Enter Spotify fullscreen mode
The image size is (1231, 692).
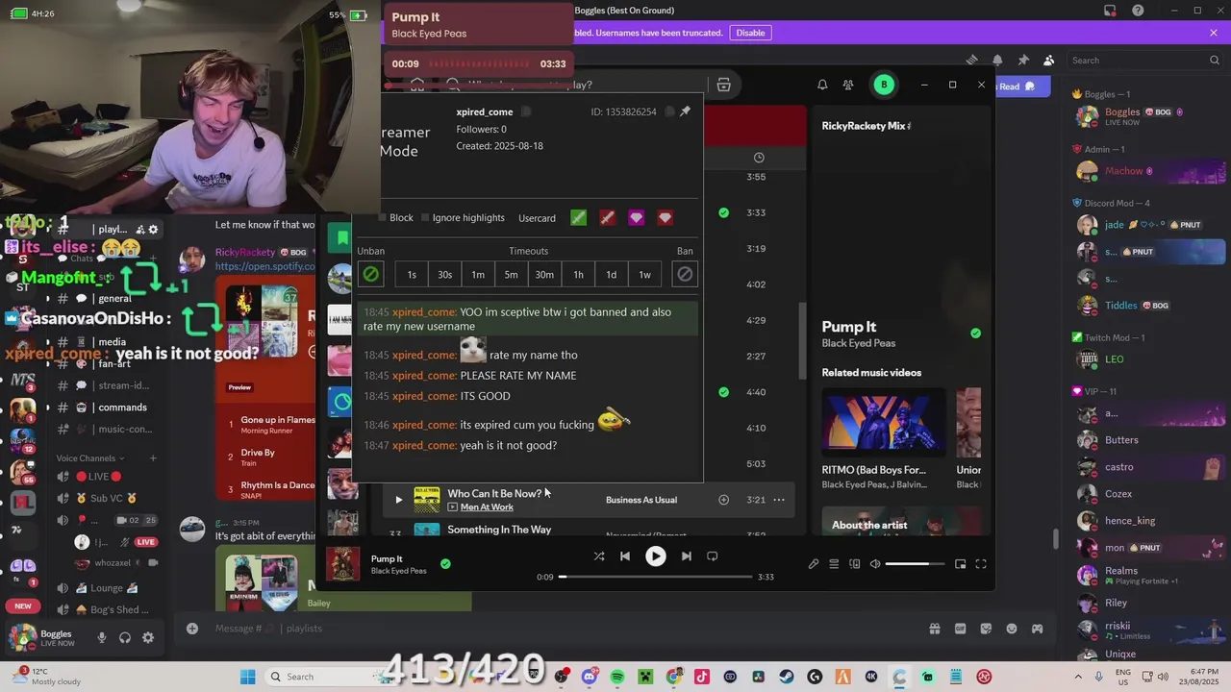click(981, 564)
